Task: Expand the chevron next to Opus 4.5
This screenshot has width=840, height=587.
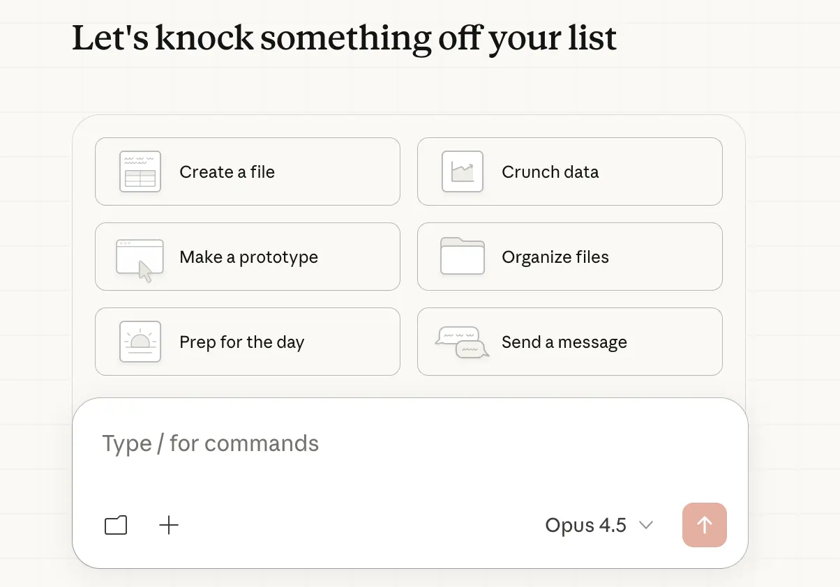Action: (x=646, y=525)
